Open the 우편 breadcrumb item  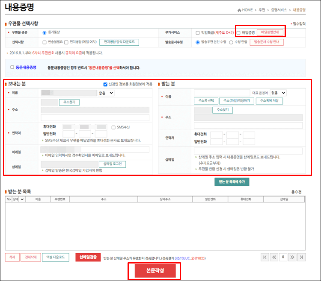(x=262, y=10)
